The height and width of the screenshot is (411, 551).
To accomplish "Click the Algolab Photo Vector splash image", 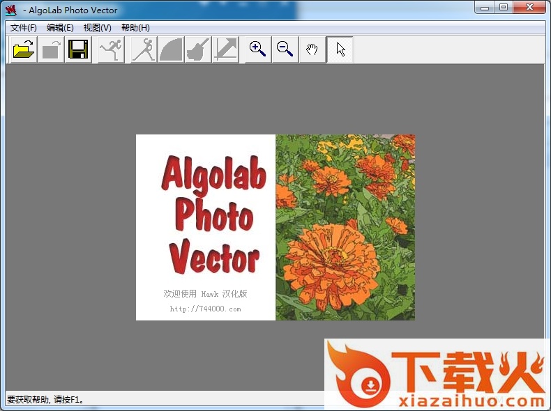I will click(x=275, y=227).
